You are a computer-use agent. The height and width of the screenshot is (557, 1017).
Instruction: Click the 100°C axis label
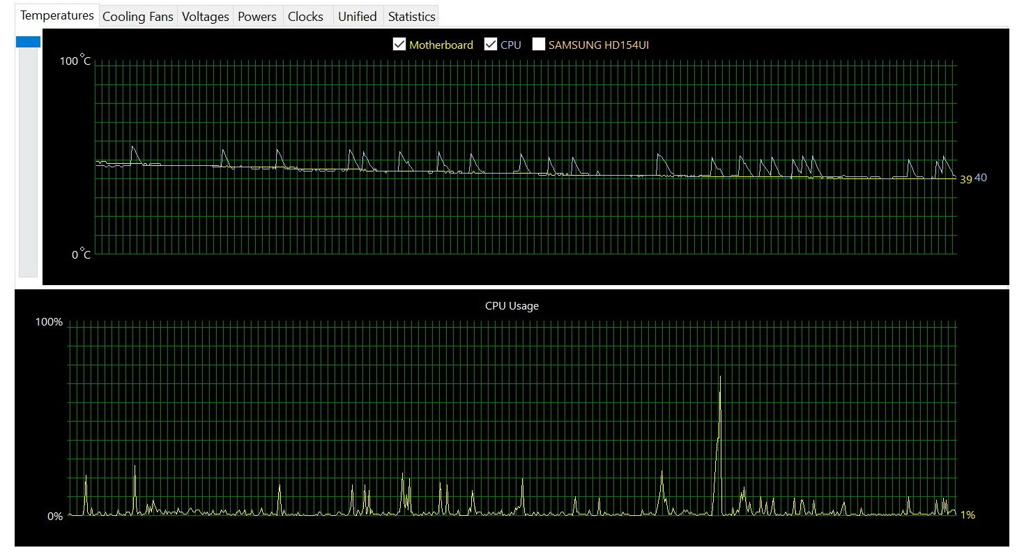(75, 61)
